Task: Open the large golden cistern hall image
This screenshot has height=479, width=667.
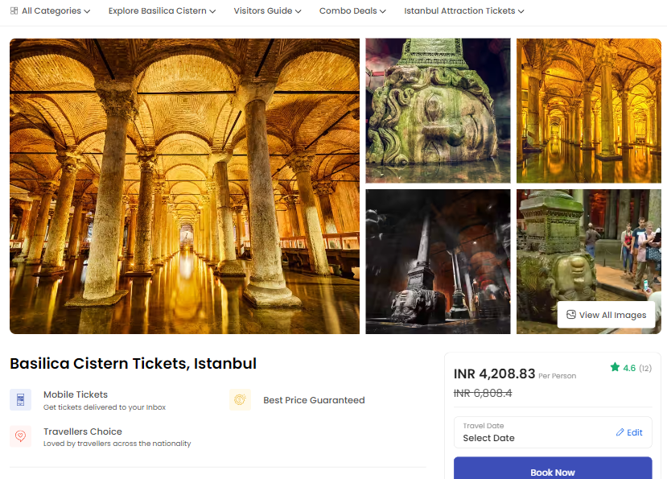Action: tap(184, 185)
